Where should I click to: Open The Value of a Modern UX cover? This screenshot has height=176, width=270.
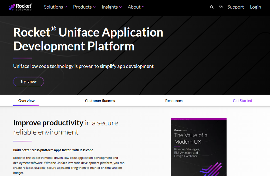pos(199,147)
